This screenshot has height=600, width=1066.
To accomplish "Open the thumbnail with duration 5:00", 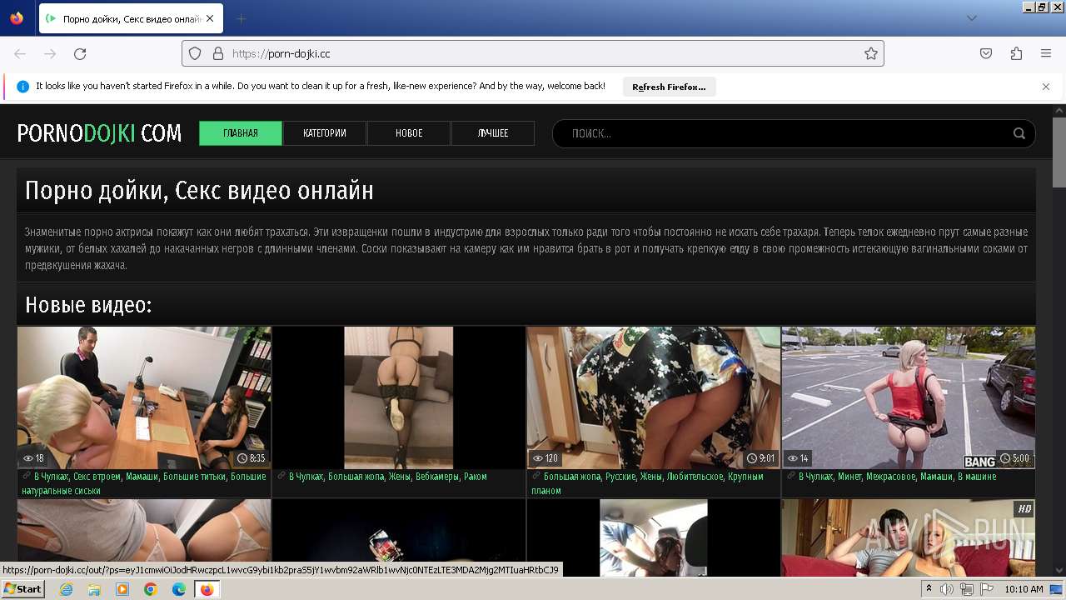I will [x=909, y=397].
